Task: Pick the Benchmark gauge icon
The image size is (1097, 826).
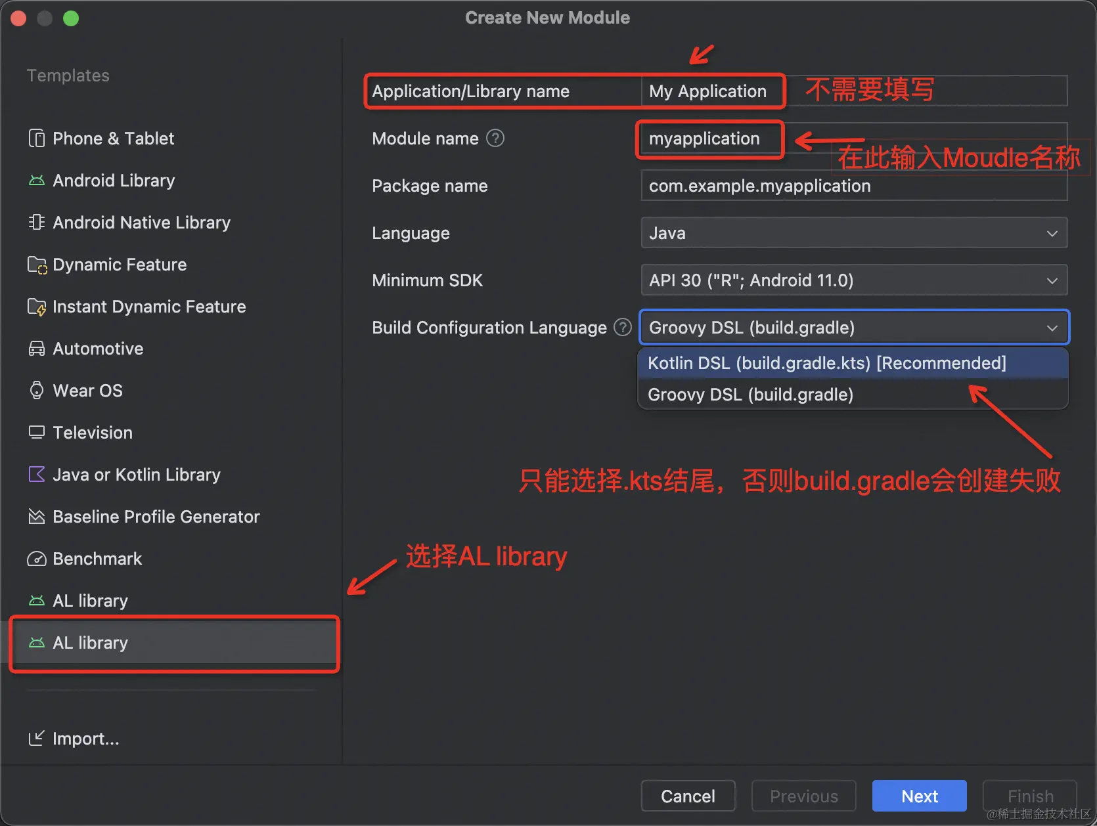Action: click(37, 559)
